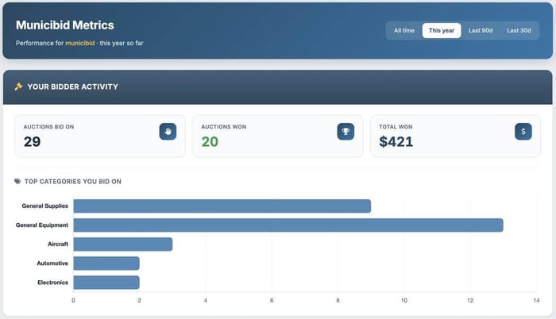556x319 pixels.
Task: Click the dollar icon in Total Won card
Action: [523, 132]
